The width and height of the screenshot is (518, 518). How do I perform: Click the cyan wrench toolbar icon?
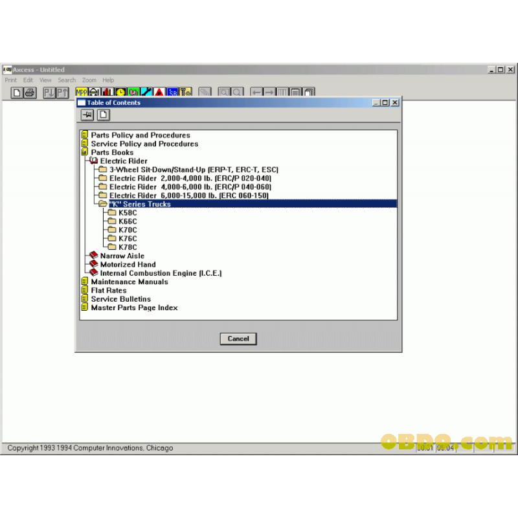(146, 92)
